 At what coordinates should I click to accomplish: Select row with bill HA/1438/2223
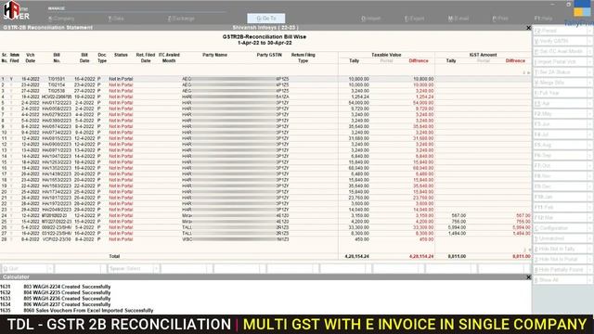(265, 173)
